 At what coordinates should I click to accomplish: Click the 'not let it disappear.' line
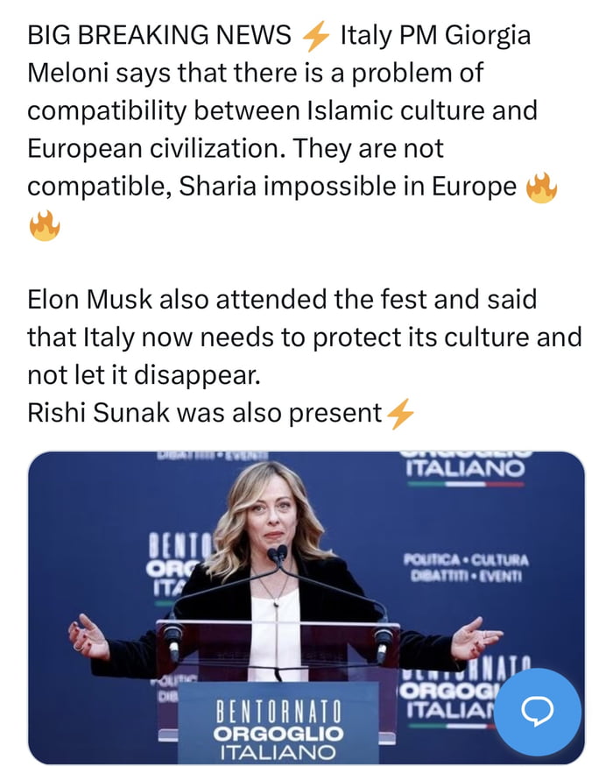coord(144,375)
